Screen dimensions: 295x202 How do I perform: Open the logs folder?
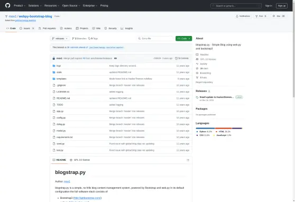(x=59, y=66)
